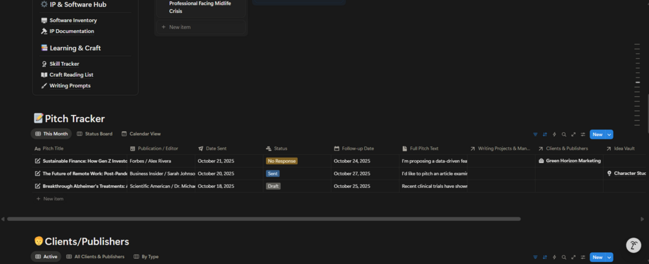The width and height of the screenshot is (649, 264).
Task: Search within the Clients/Publishers database
Action: coord(564,257)
